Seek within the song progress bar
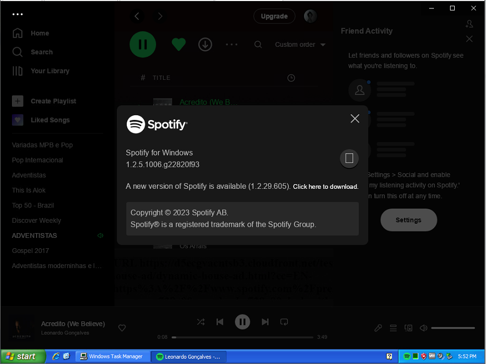 tap(242, 337)
